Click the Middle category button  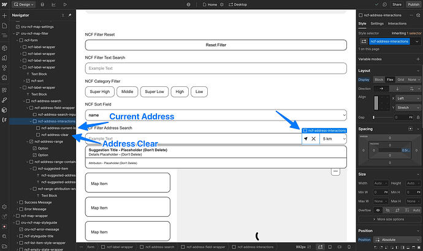pyautogui.click(x=128, y=92)
